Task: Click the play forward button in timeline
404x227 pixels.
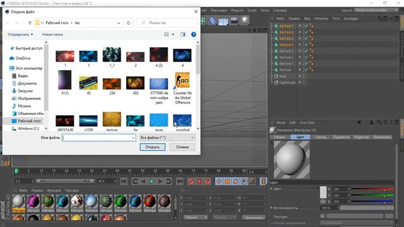Action: pyautogui.click(x=151, y=182)
